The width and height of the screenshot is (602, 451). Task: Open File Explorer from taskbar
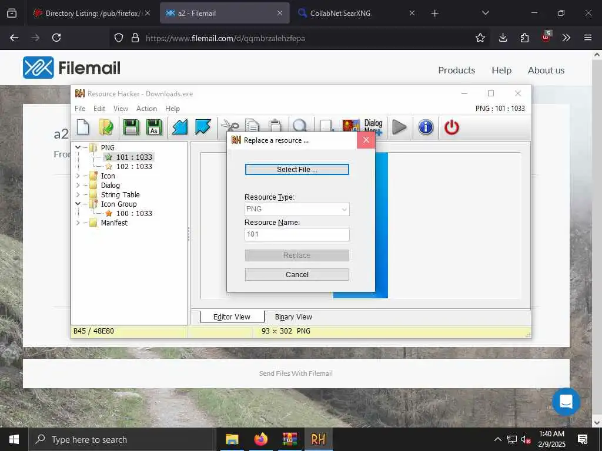pyautogui.click(x=232, y=439)
